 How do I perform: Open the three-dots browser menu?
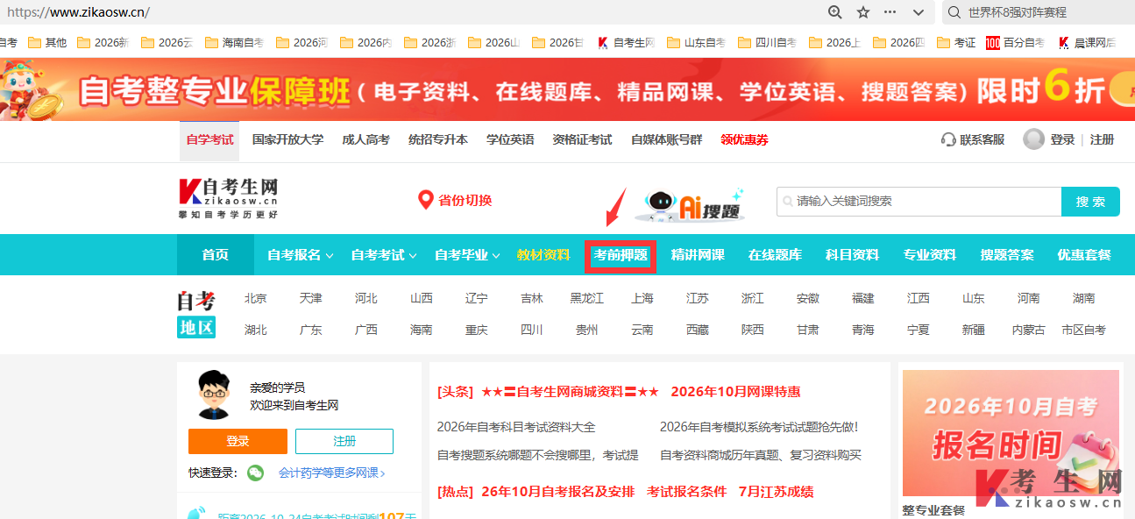890,12
